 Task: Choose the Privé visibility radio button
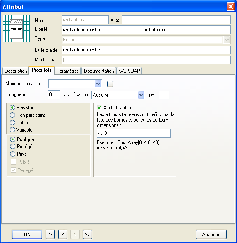13,154
